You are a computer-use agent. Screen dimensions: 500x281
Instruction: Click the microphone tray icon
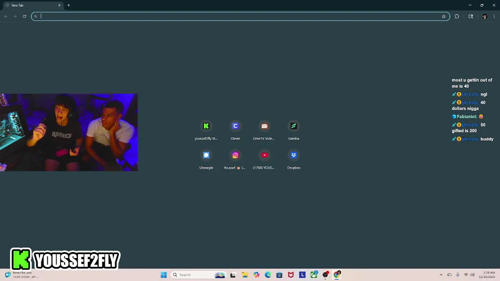tap(458, 275)
